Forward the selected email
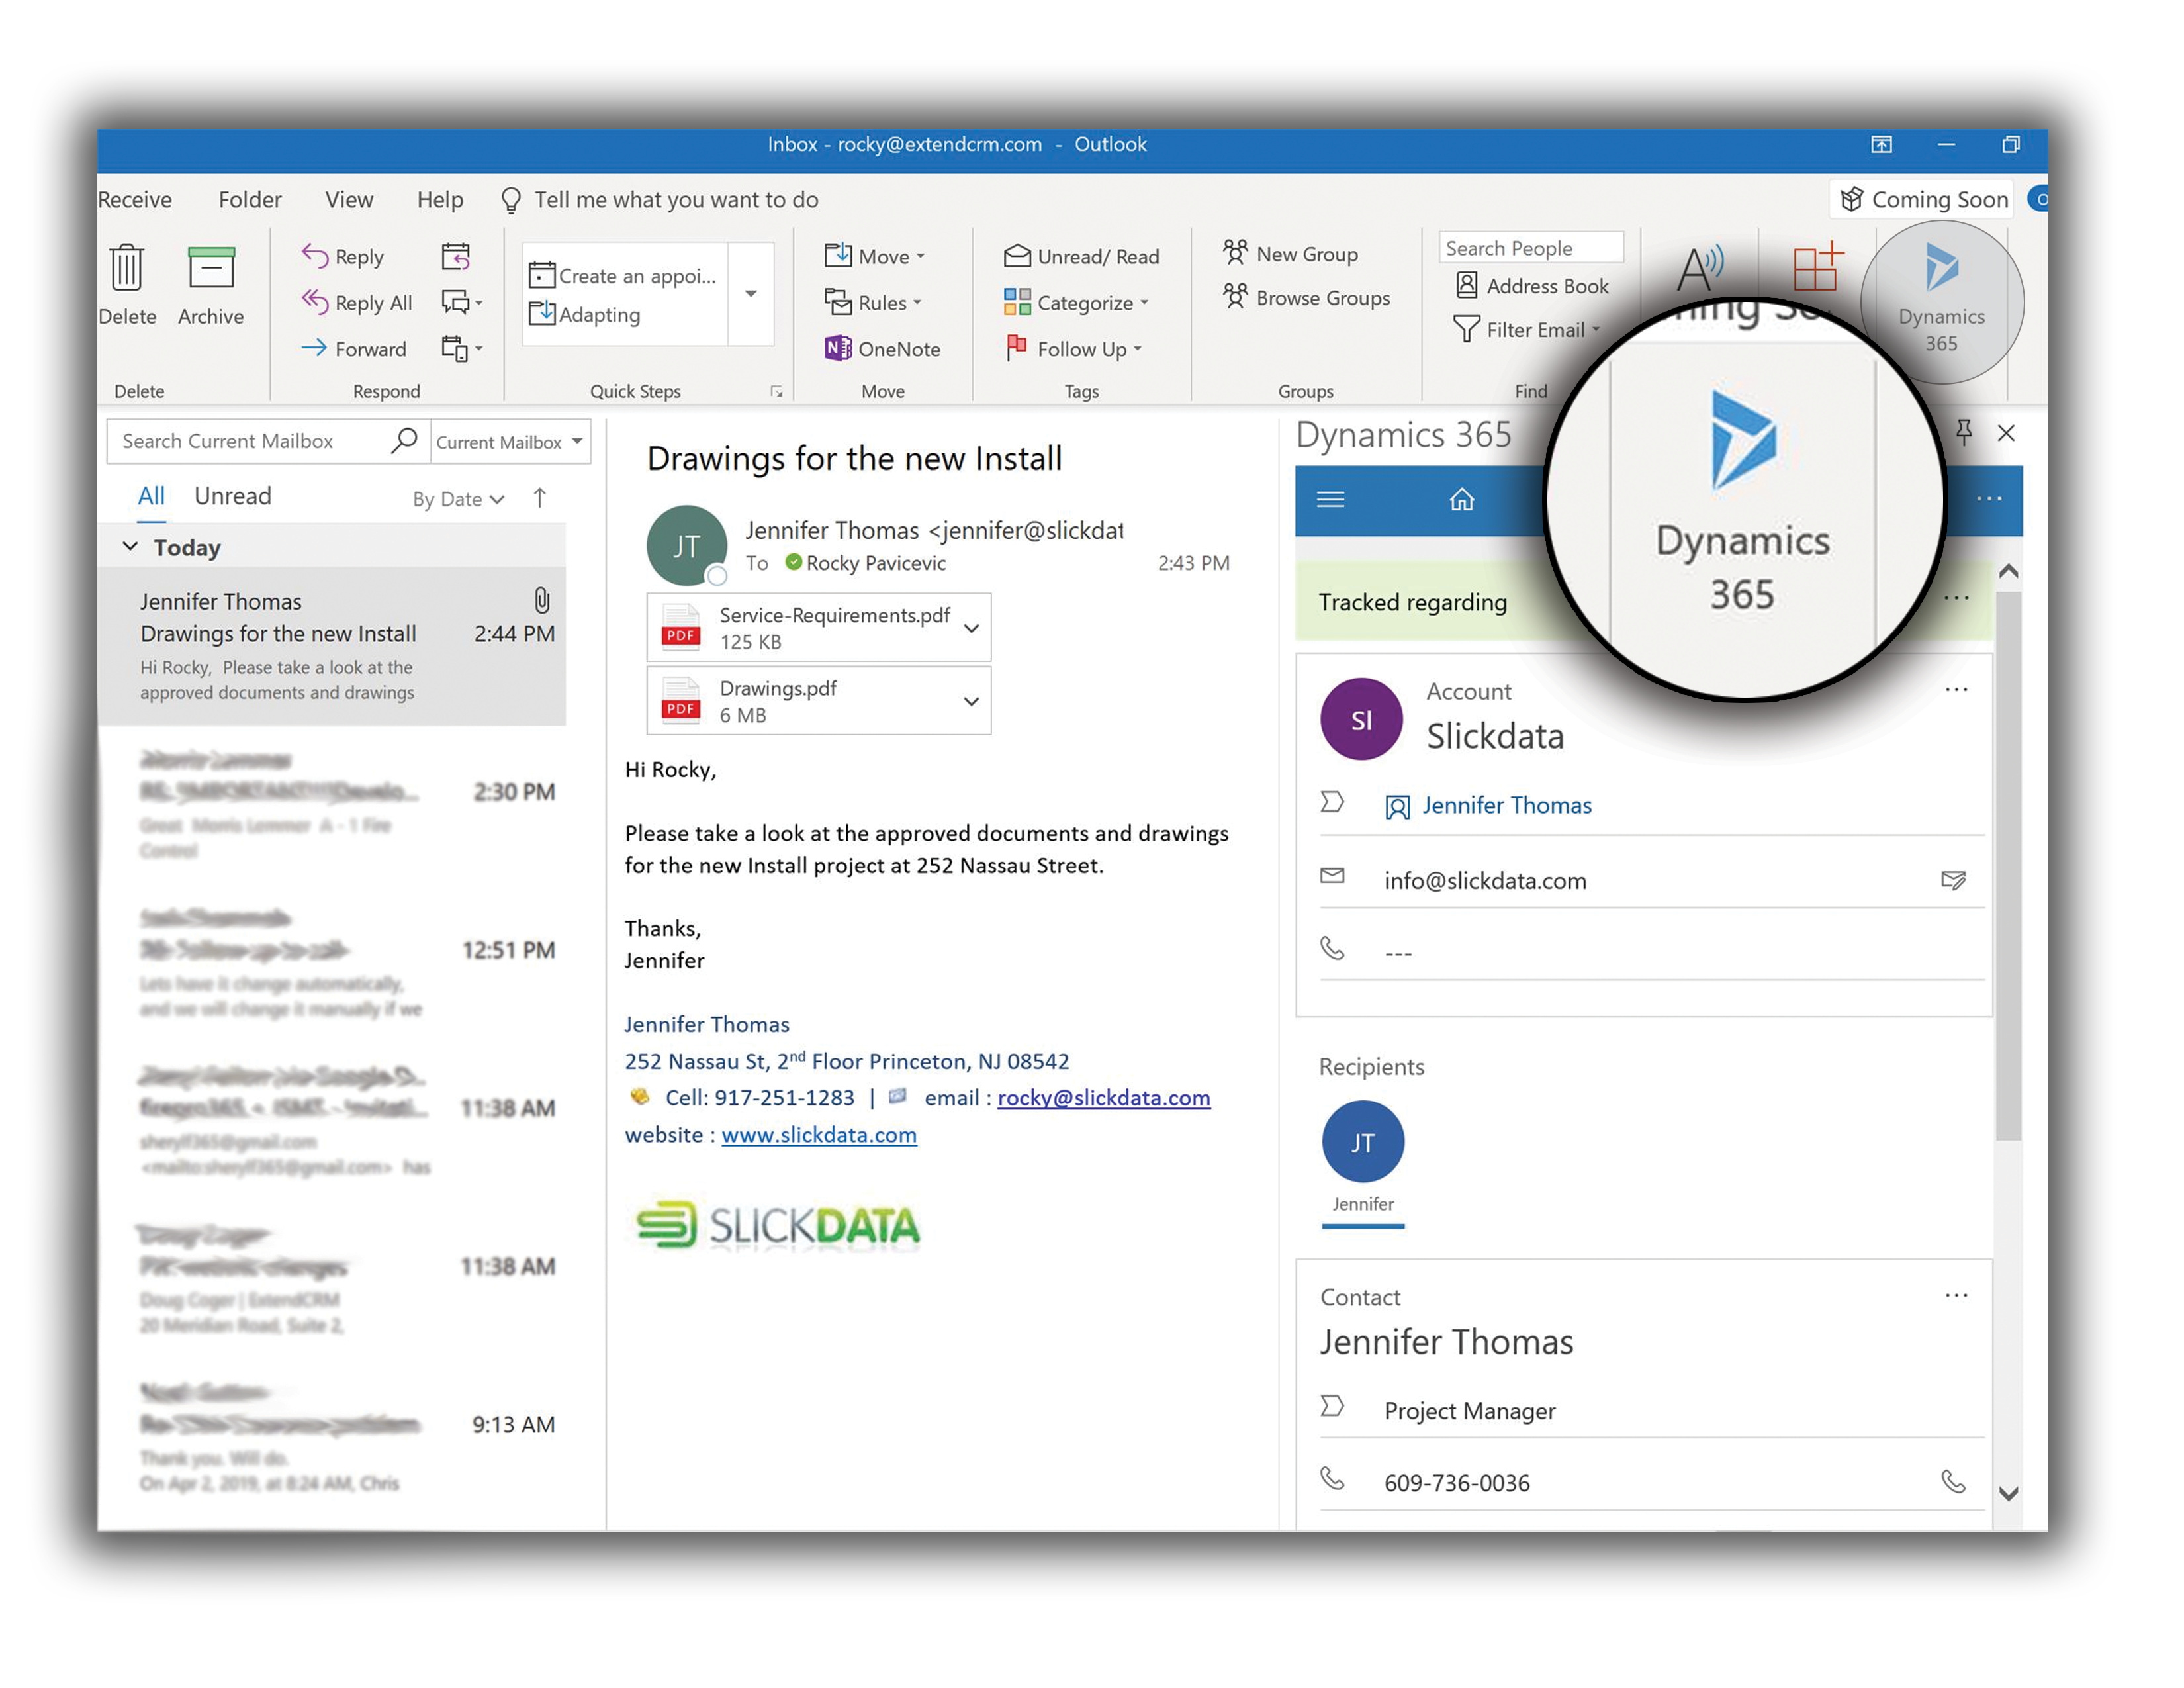This screenshot has width=2184, height=1688. [354, 349]
